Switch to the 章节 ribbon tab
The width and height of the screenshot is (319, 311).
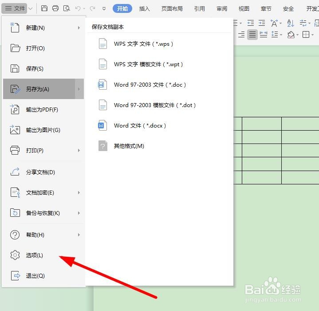[266, 8]
